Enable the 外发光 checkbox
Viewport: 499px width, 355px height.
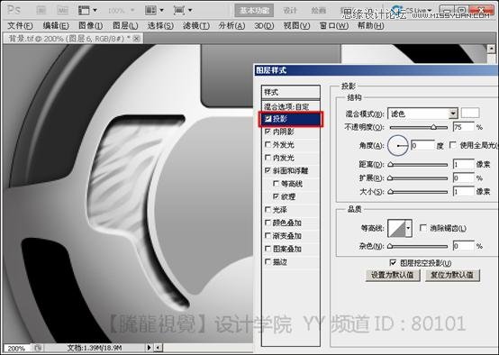[x=268, y=144]
